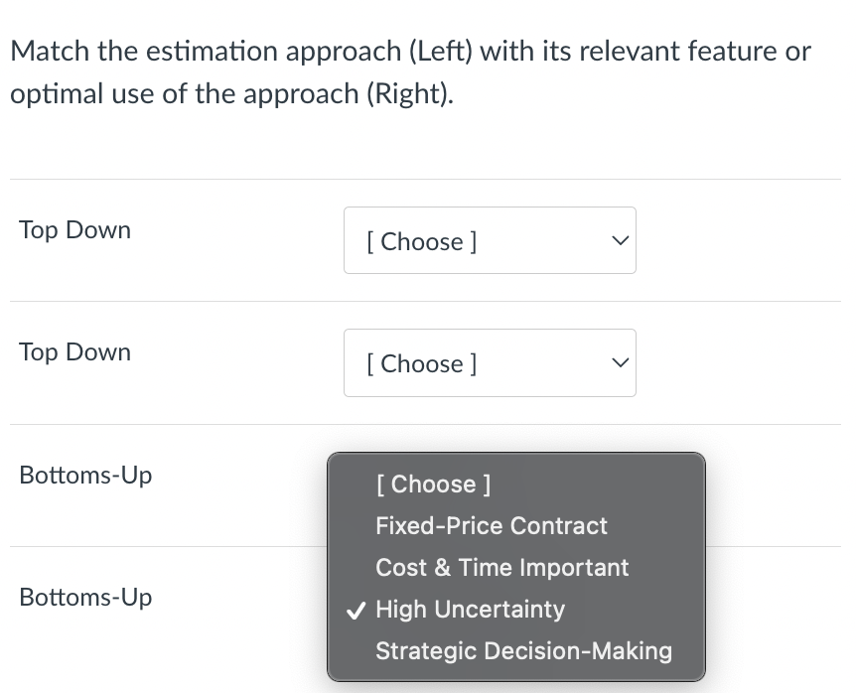
Task: Select Cost & Time Important from the open menu
Action: coord(501,567)
